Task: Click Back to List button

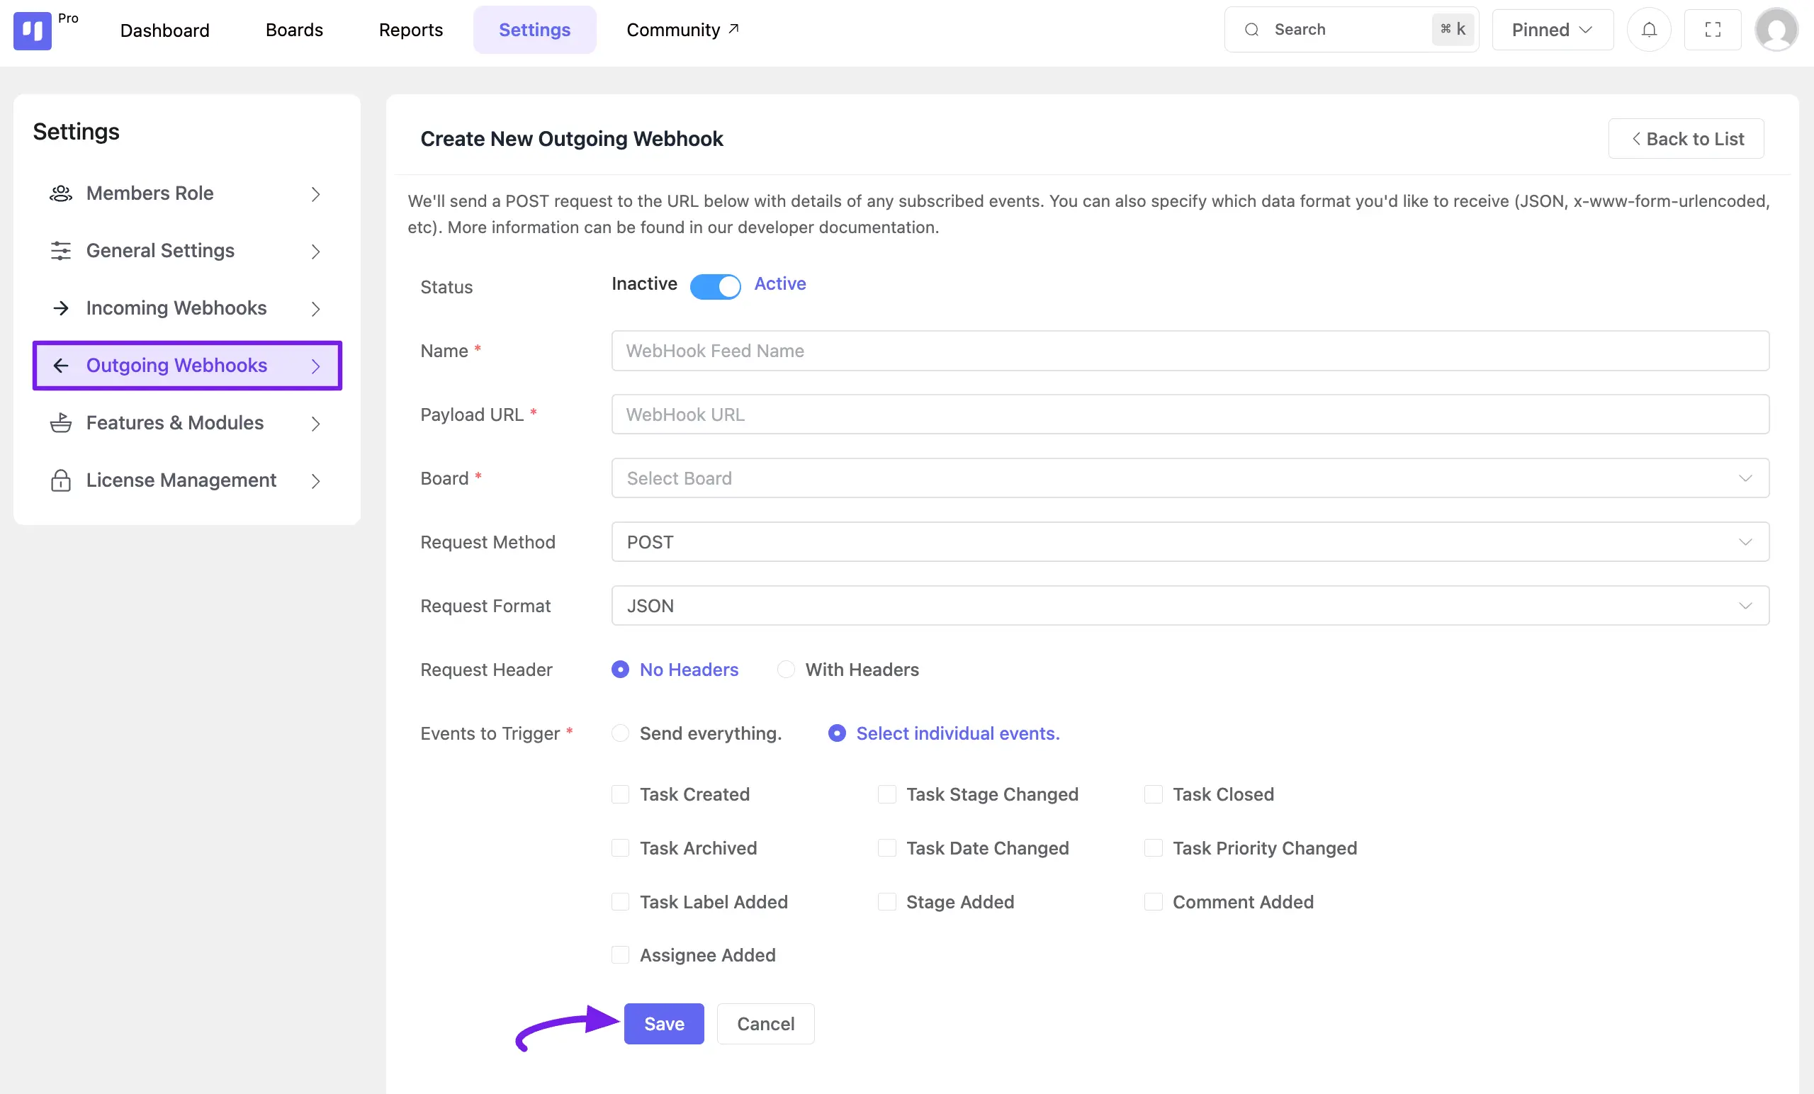Action: [x=1686, y=138]
